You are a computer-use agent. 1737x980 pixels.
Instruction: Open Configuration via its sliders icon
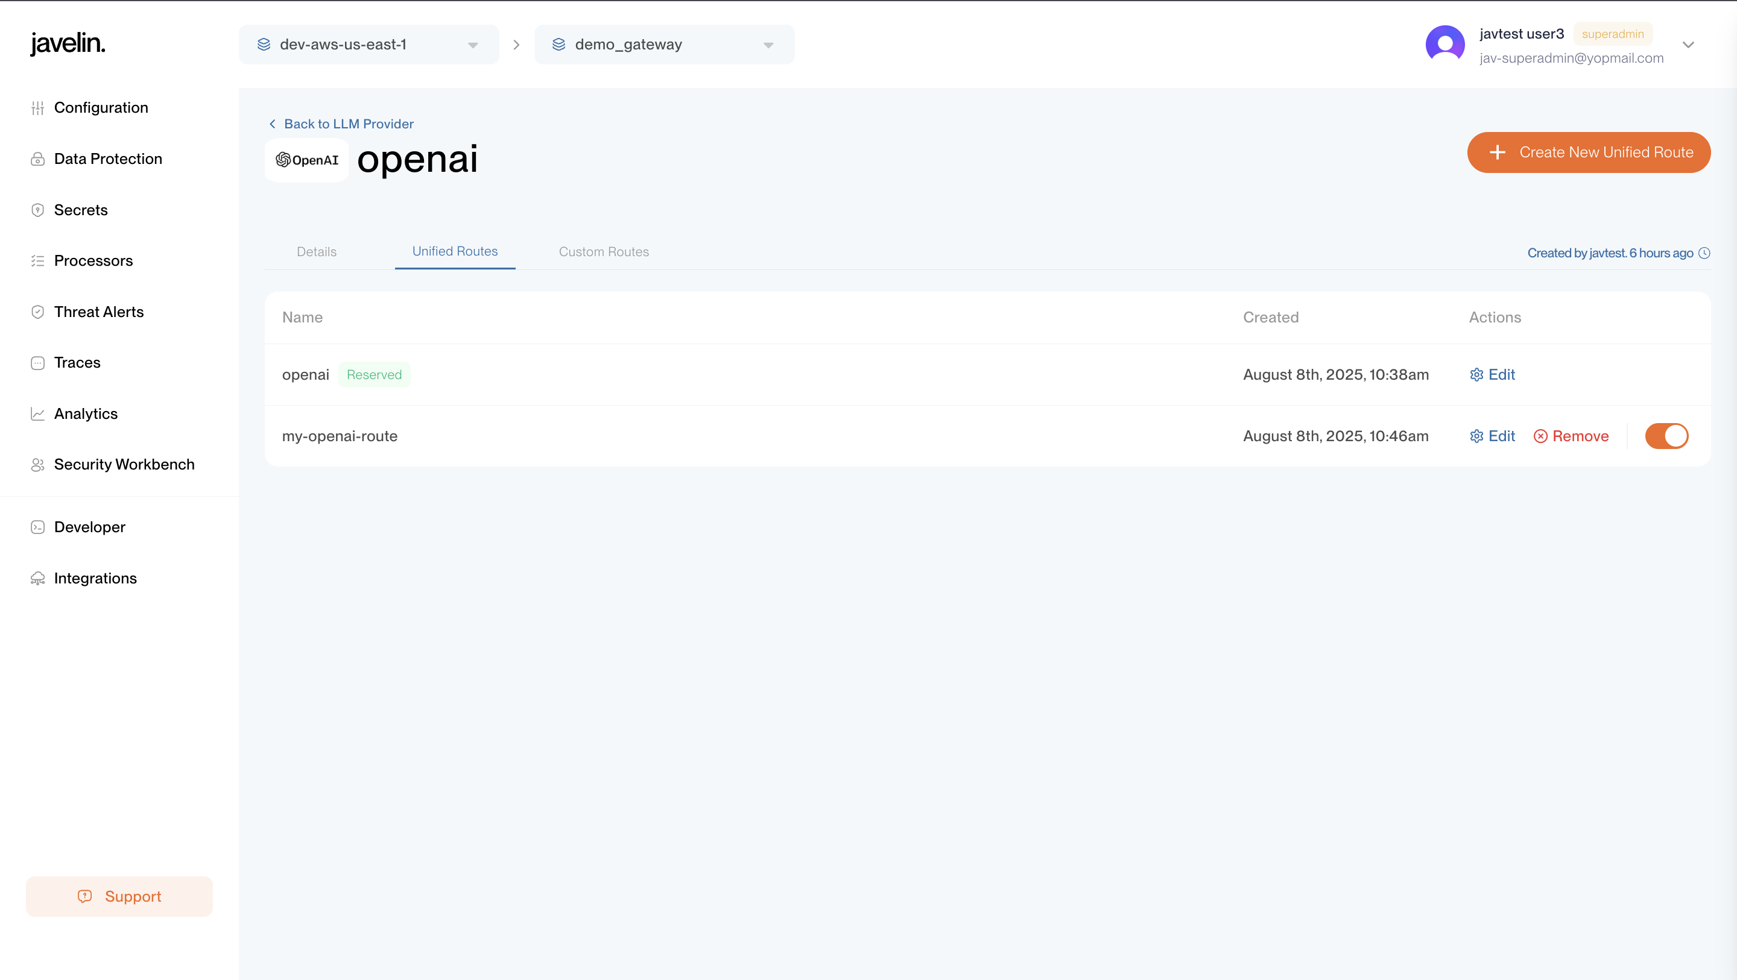(38, 108)
